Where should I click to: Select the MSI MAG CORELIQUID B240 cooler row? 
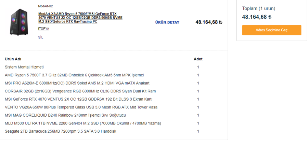click(65, 115)
